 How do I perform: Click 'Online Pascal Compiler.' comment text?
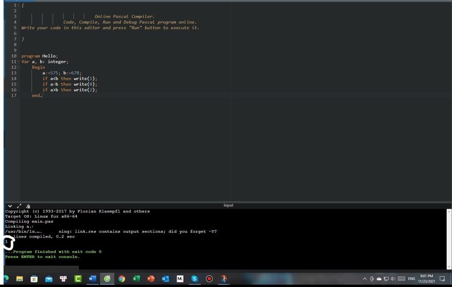click(x=124, y=16)
